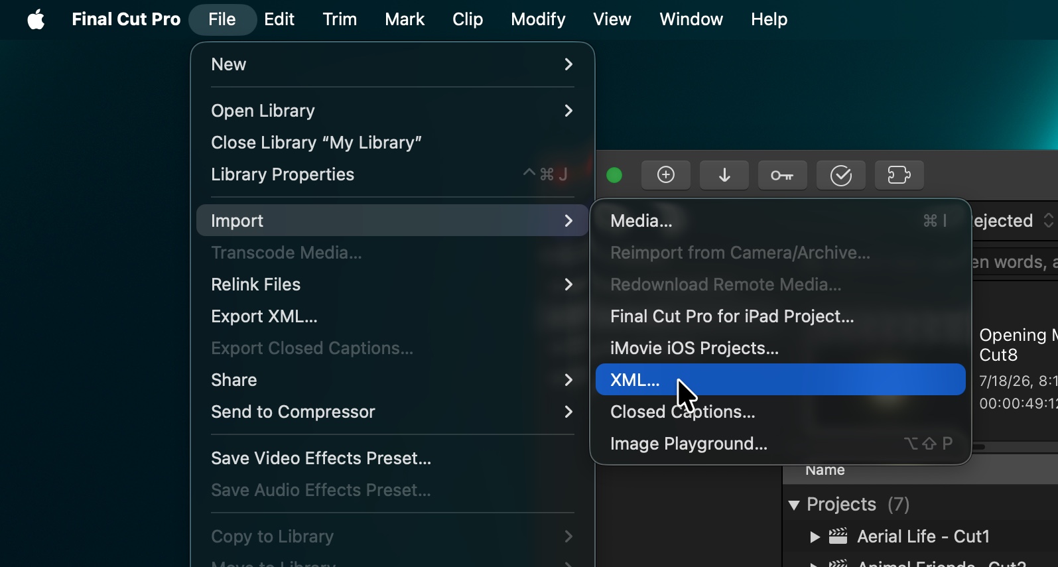Choose Final Cut Pro for iPad Project...
This screenshot has height=567, width=1058.
(x=781, y=316)
